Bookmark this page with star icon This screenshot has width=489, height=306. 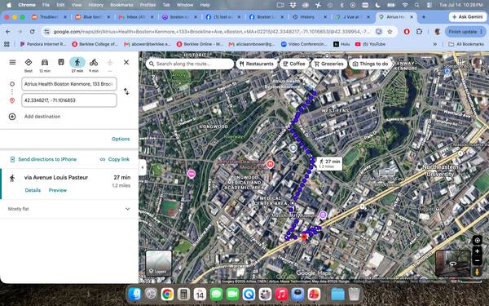(390, 32)
